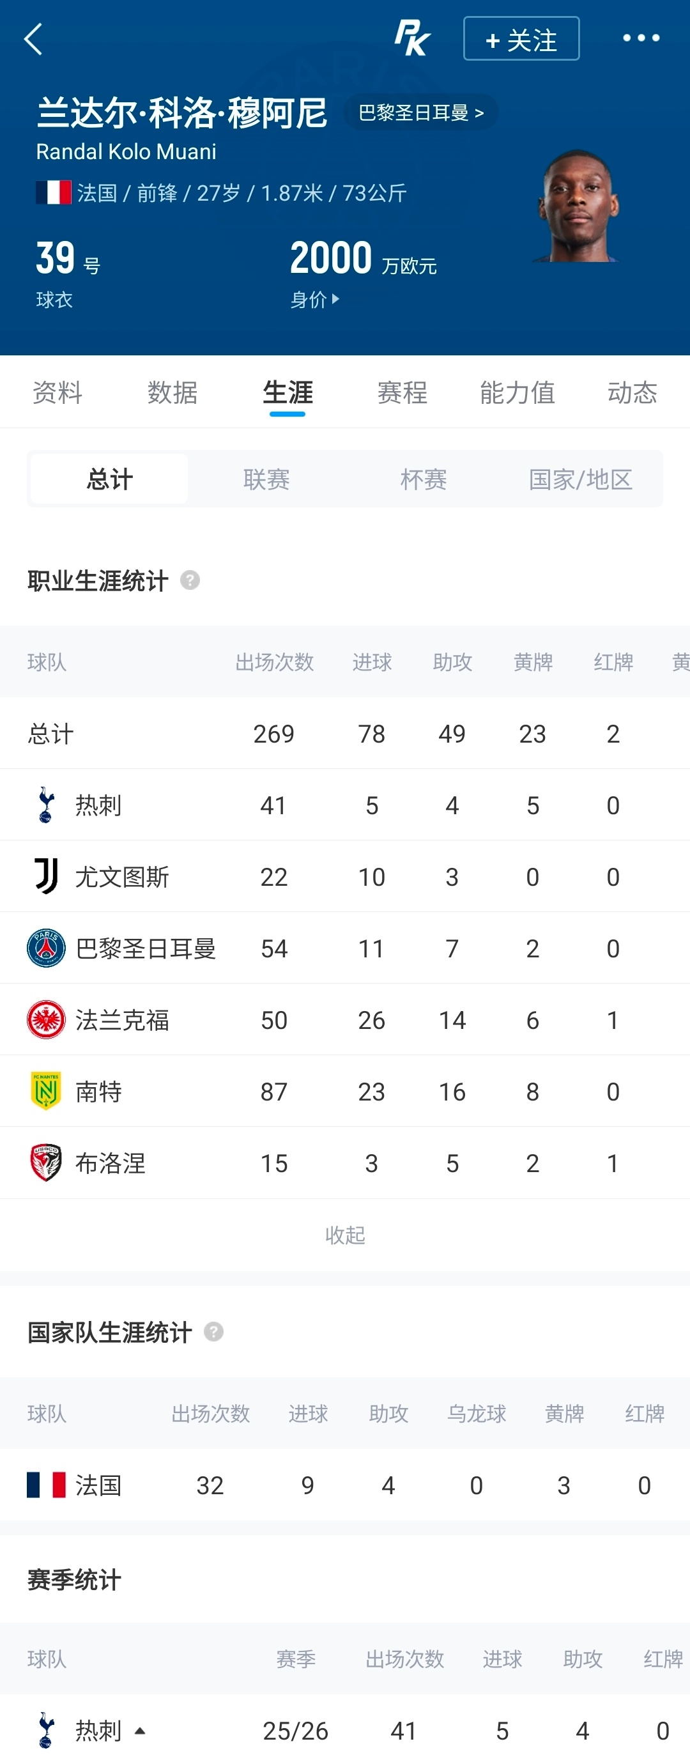This screenshot has width=690, height=1762.
Task: Click the help icon beside 国家队生涯统计
Action: tap(213, 1331)
